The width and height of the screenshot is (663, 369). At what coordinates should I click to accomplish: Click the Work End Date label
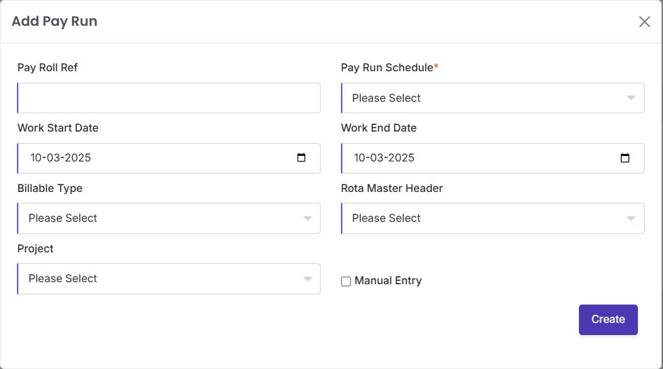(378, 128)
